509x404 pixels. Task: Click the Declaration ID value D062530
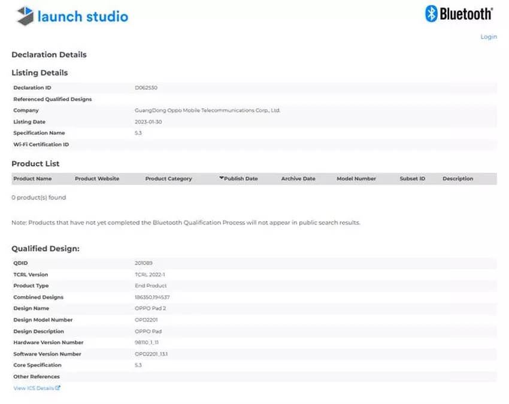[x=146, y=87]
